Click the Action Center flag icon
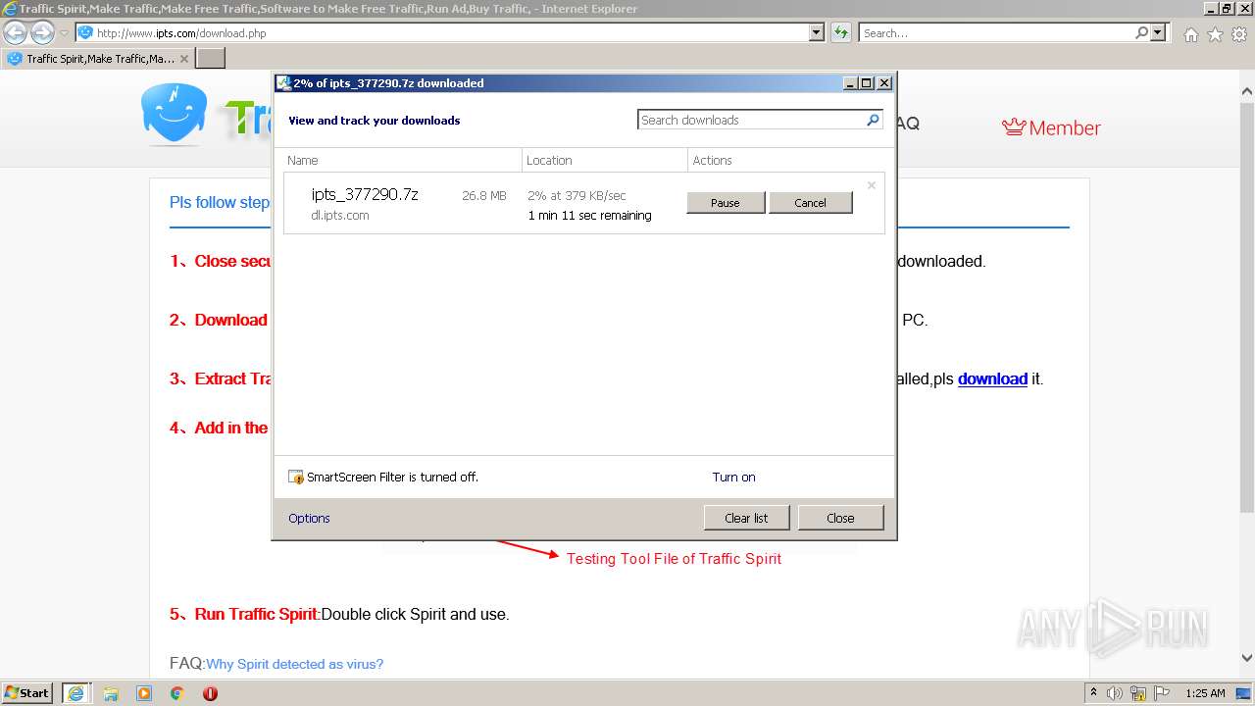The image size is (1255, 706). (1162, 693)
